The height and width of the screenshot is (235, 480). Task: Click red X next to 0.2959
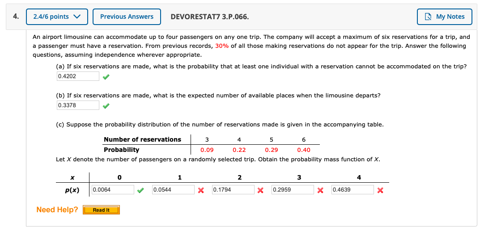(x=320, y=190)
